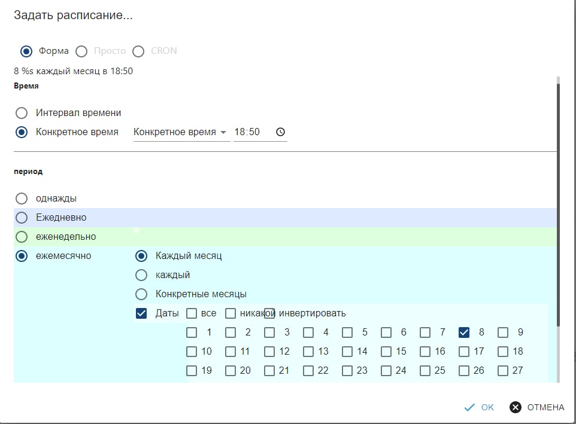Screen dimensions: 576x424
Task: Check the никакой dates checkbox
Action: pos(231,313)
